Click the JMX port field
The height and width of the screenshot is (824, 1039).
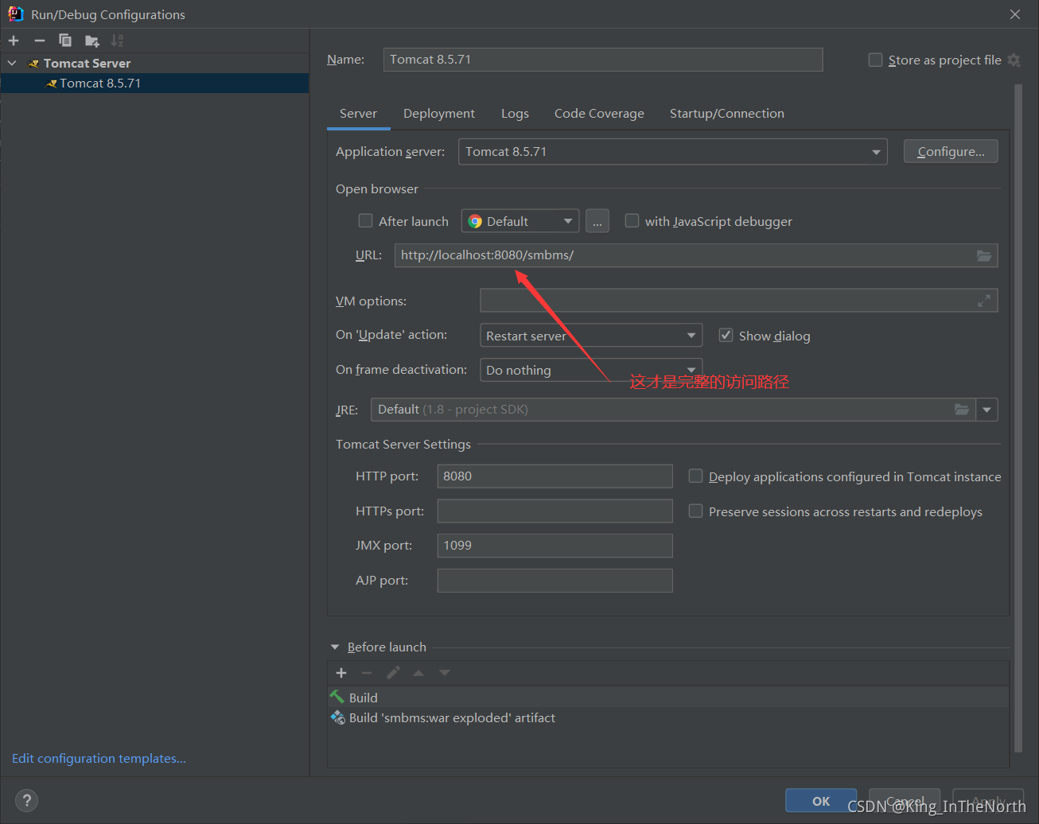pyautogui.click(x=555, y=546)
